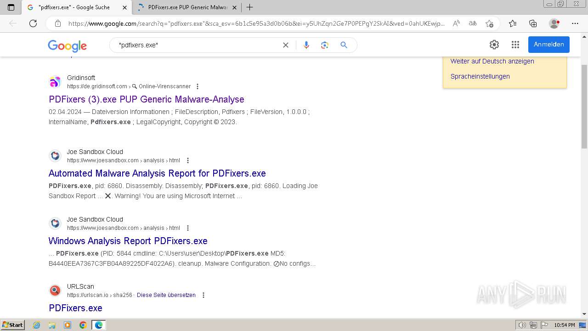
Task: Open Google quick settings gear
Action: point(494,45)
